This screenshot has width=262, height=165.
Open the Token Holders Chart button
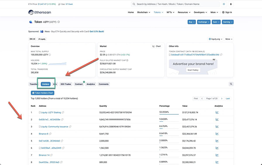(x=42, y=93)
